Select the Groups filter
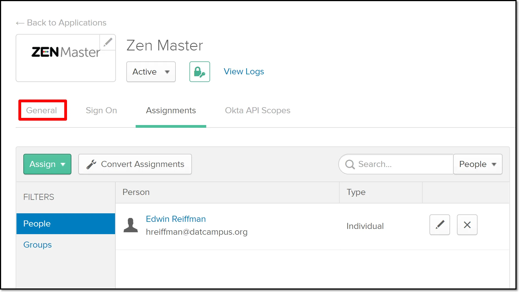This screenshot has height=292, width=519. tap(37, 245)
